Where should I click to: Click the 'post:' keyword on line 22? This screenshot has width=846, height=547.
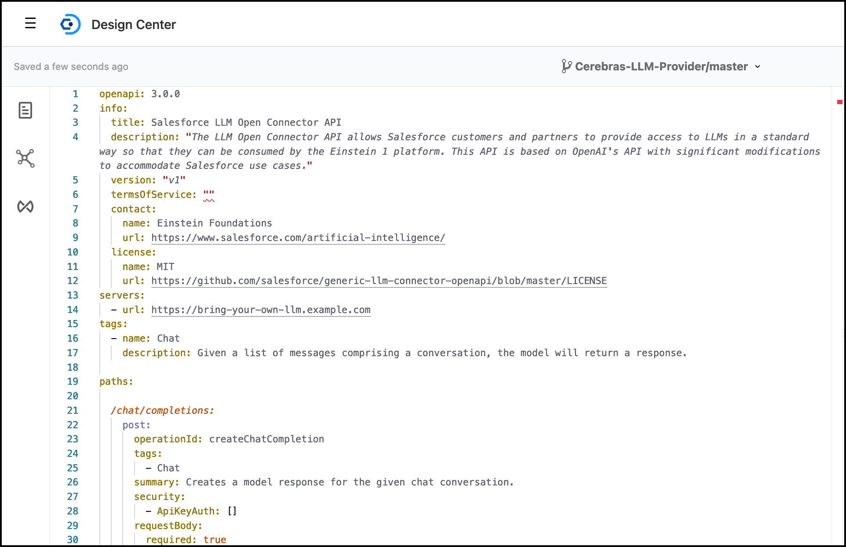[x=136, y=425]
